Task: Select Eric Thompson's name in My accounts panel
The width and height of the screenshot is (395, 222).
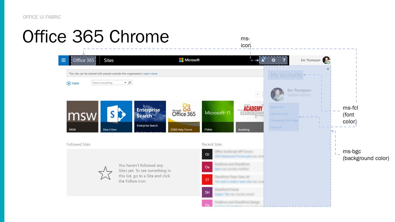Action: coord(299,90)
